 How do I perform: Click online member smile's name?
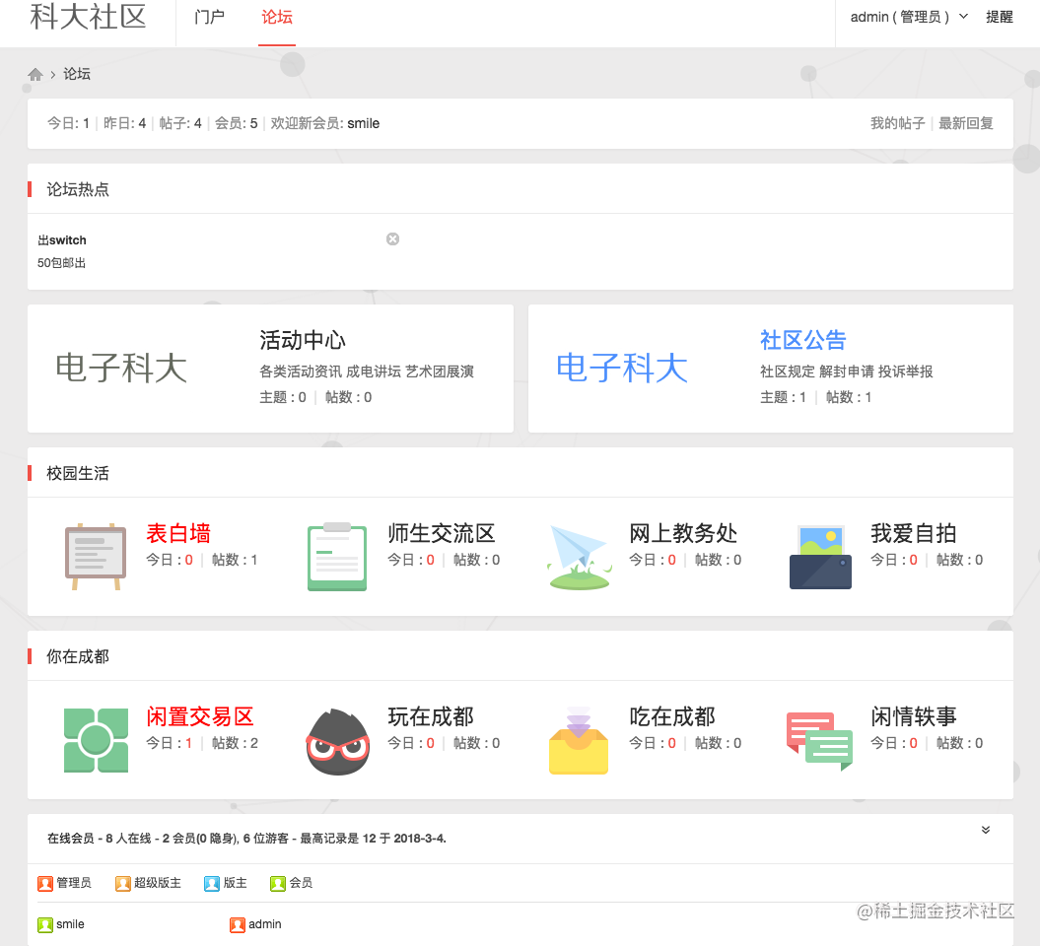[x=70, y=924]
